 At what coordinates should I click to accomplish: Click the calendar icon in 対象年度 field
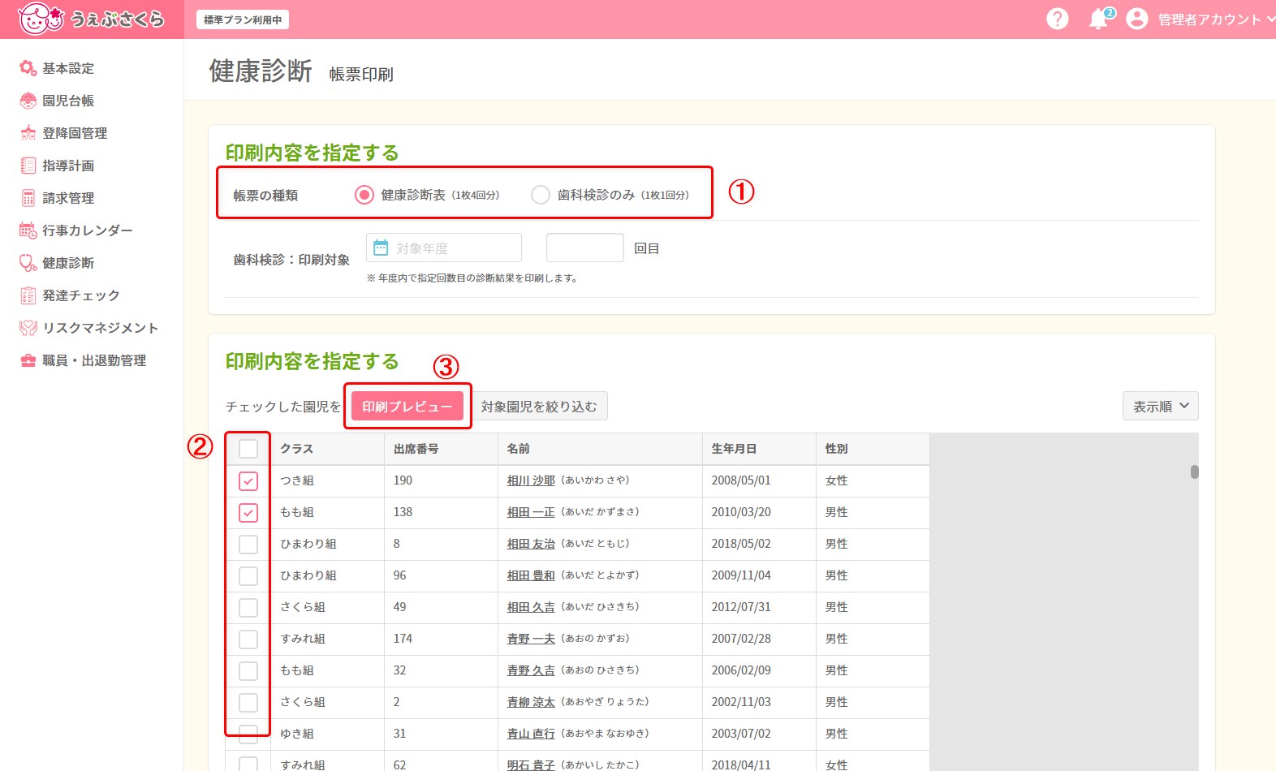click(x=381, y=248)
